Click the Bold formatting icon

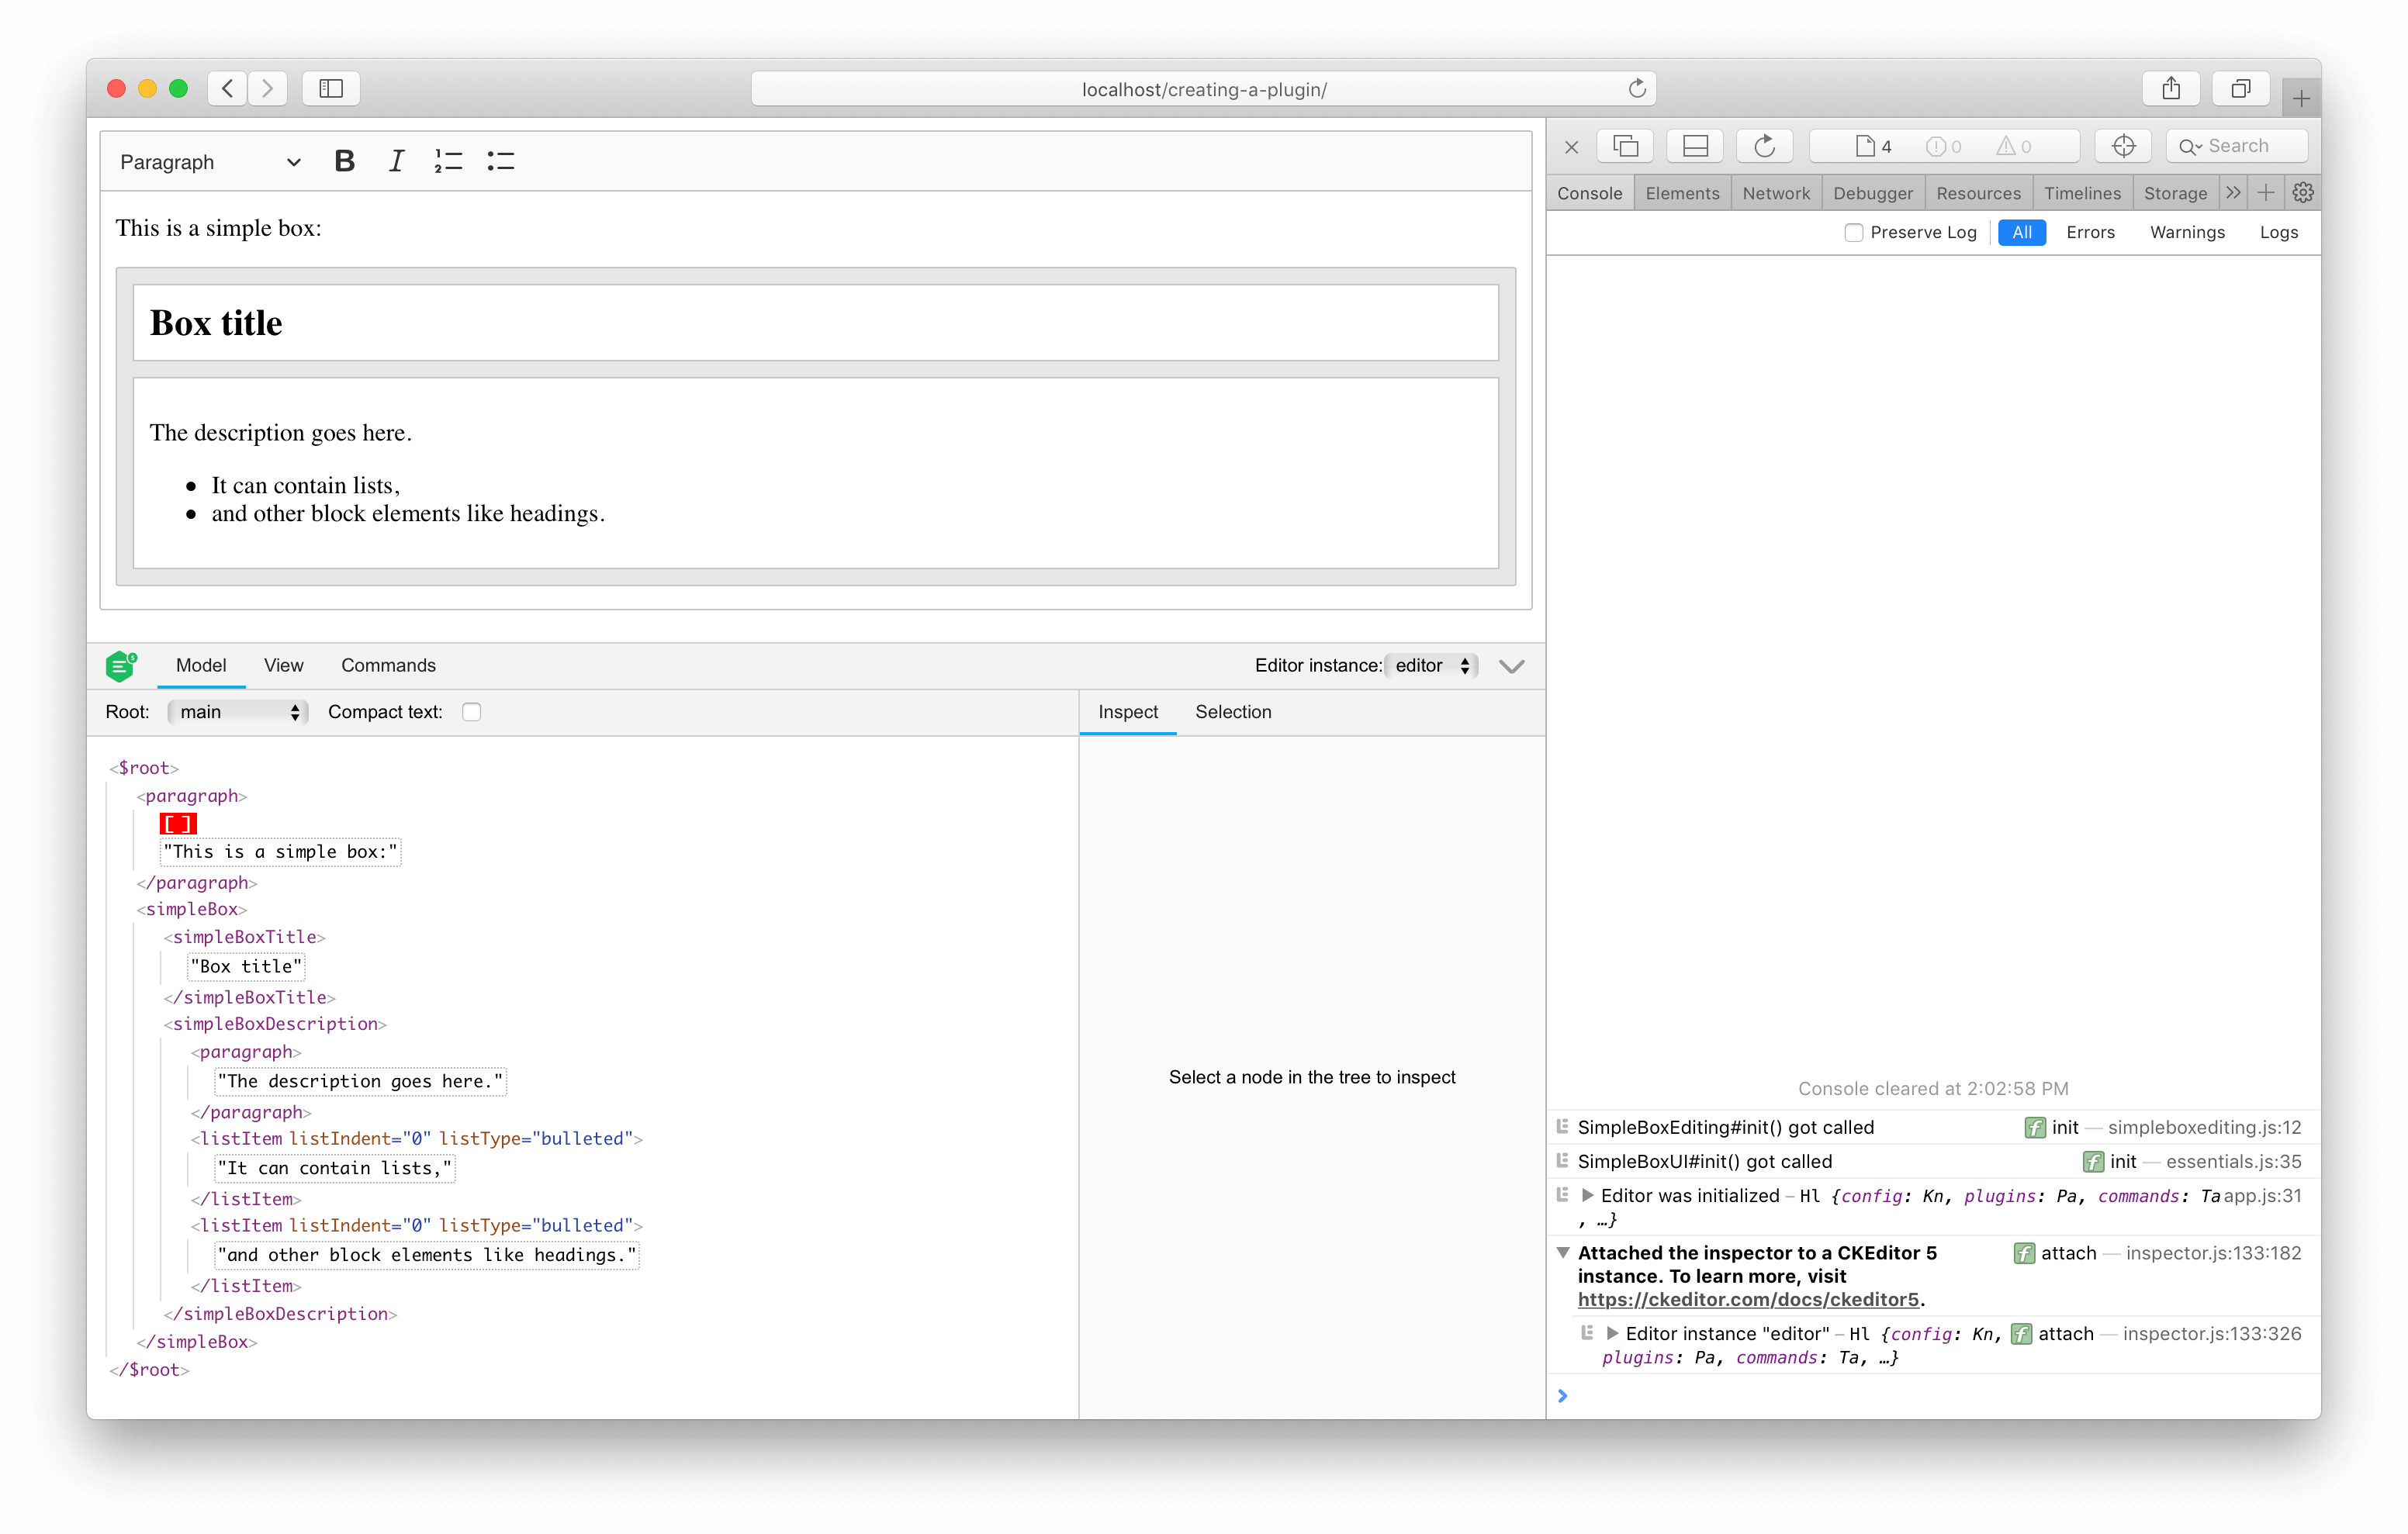(346, 161)
